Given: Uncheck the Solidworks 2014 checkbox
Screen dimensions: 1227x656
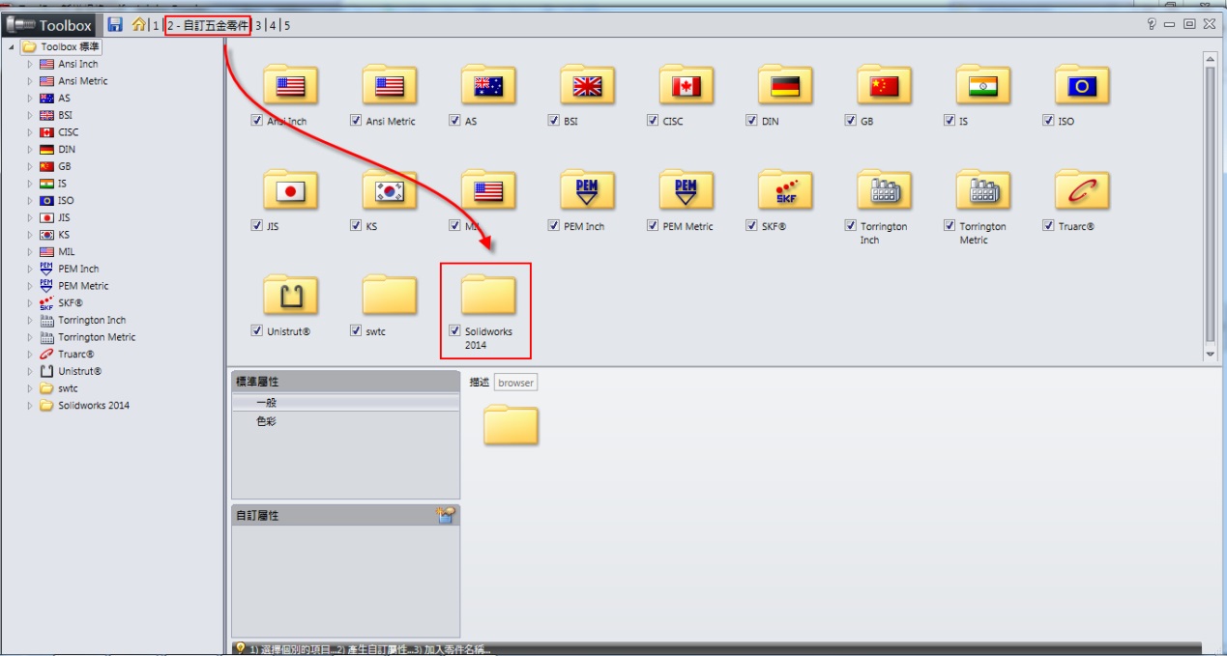Looking at the screenshot, I should [454, 330].
